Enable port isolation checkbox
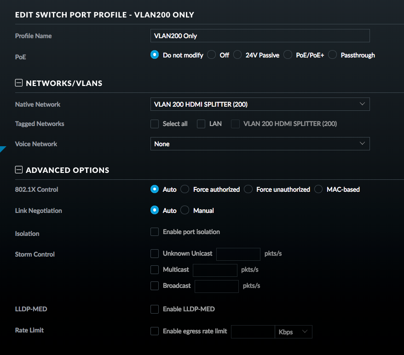The height and width of the screenshot is (355, 404). (155, 232)
